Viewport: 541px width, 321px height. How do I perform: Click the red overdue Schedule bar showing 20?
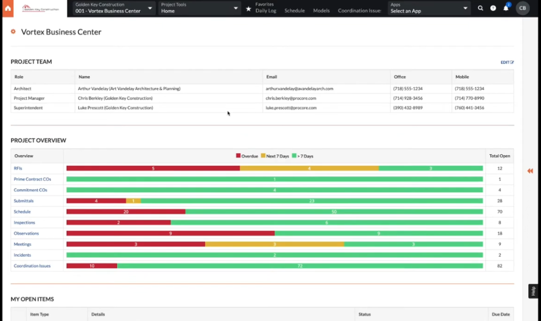point(126,212)
